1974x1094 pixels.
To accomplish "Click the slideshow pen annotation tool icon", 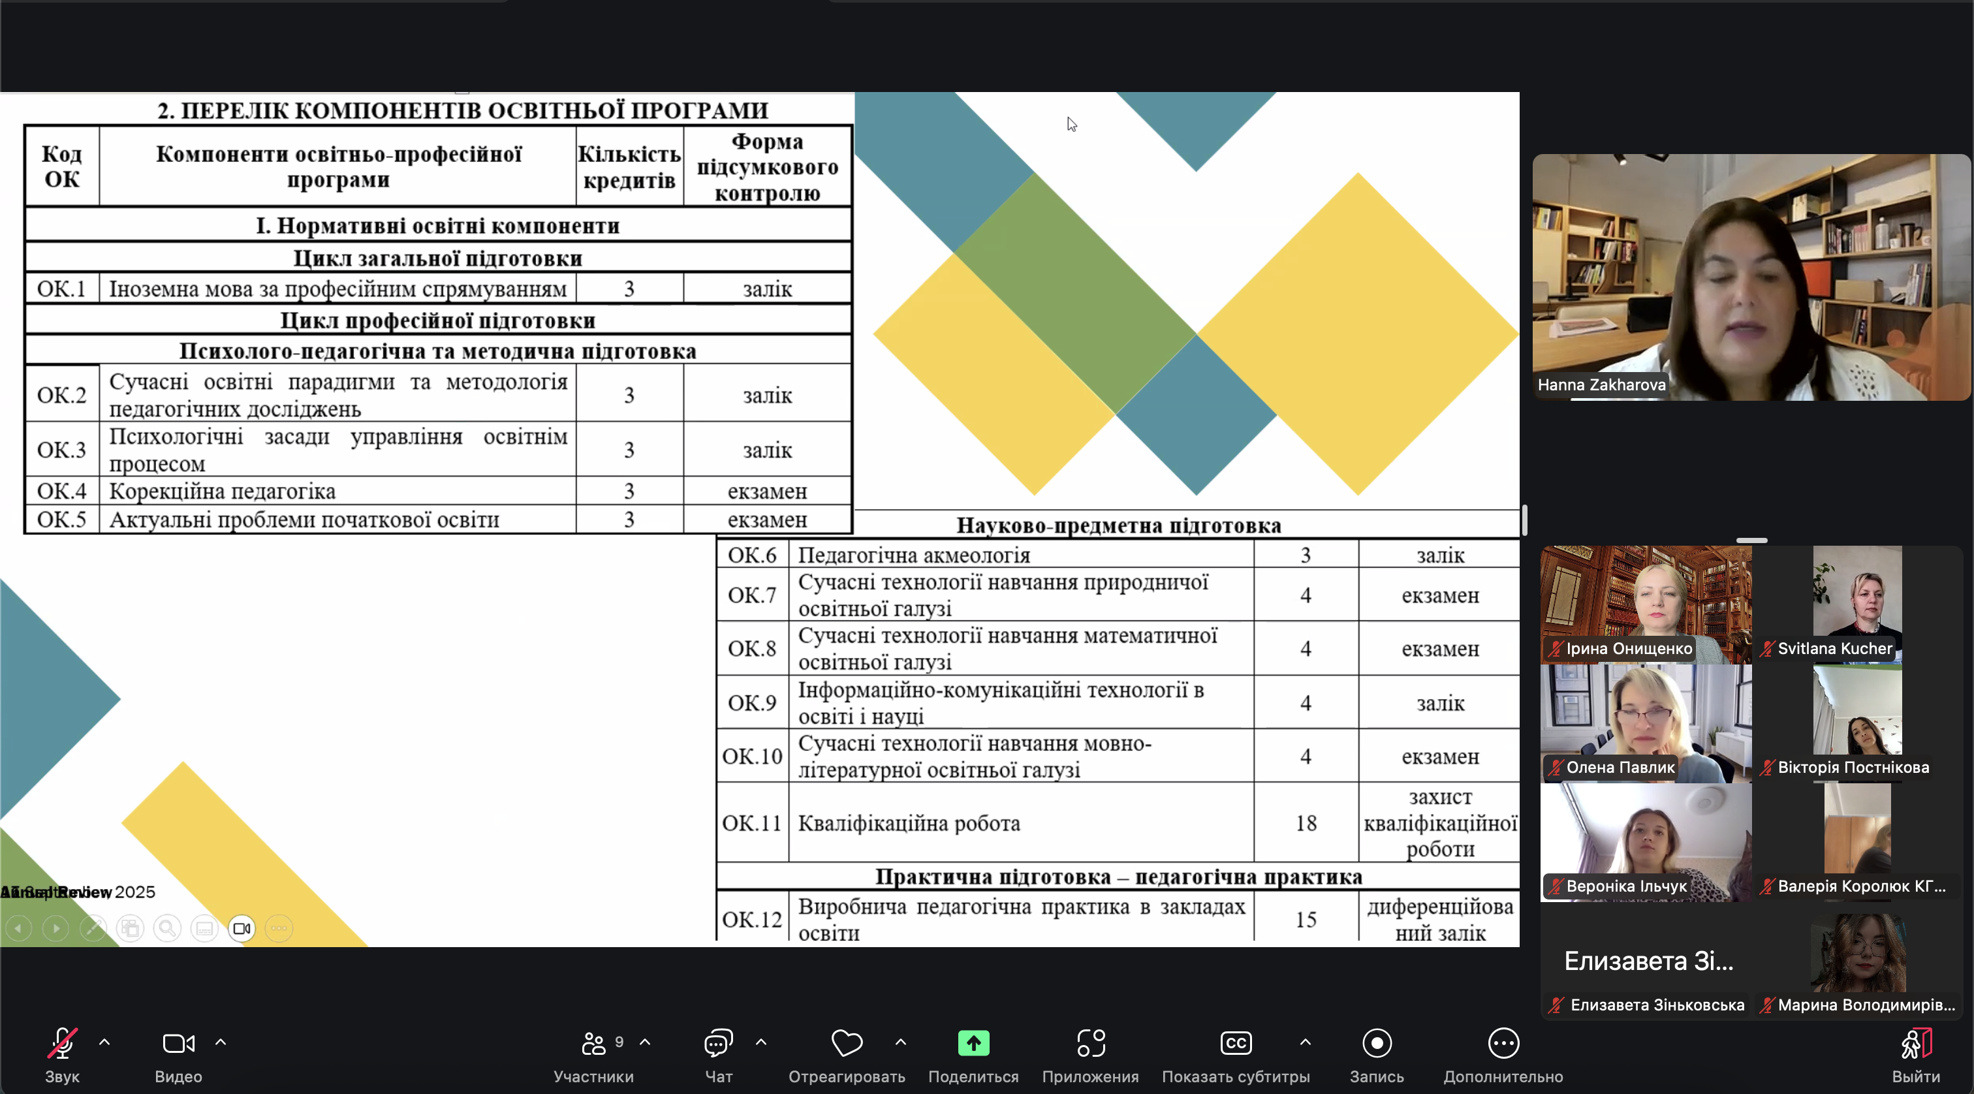I will [x=93, y=928].
